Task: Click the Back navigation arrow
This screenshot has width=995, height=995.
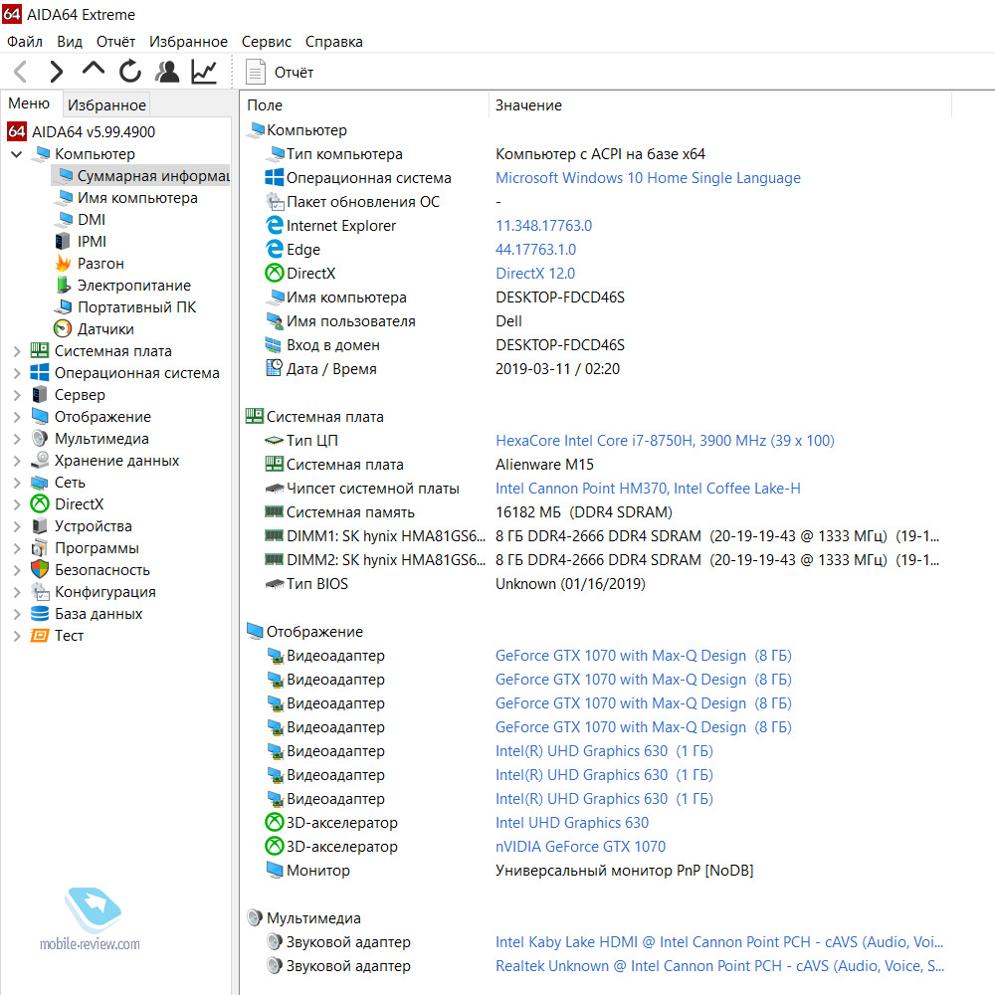Action: coord(21,71)
